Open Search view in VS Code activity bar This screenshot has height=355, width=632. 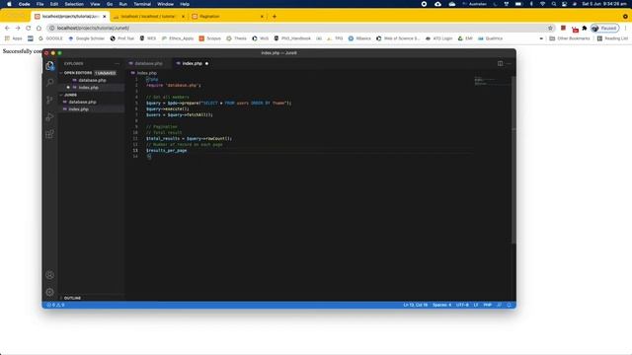point(49,83)
